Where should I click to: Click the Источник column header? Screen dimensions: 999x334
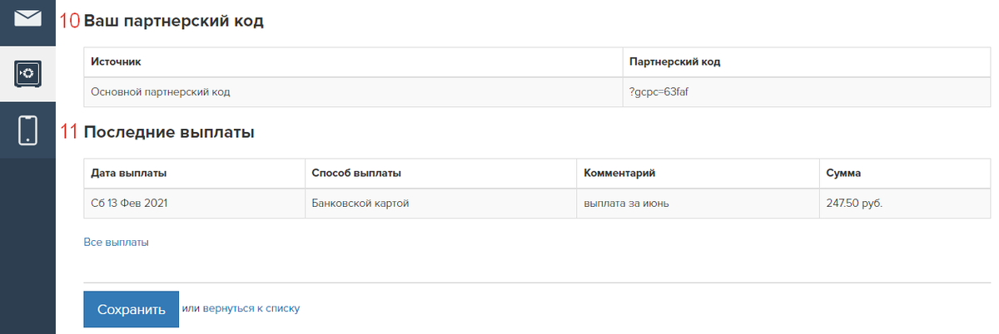click(354, 62)
